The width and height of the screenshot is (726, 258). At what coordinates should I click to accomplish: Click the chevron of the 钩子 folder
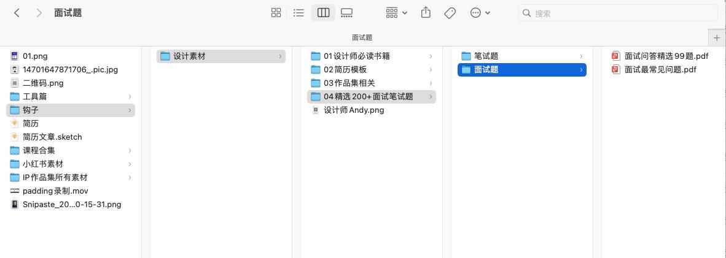point(130,110)
